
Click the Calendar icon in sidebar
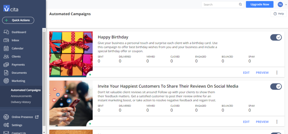6,48
